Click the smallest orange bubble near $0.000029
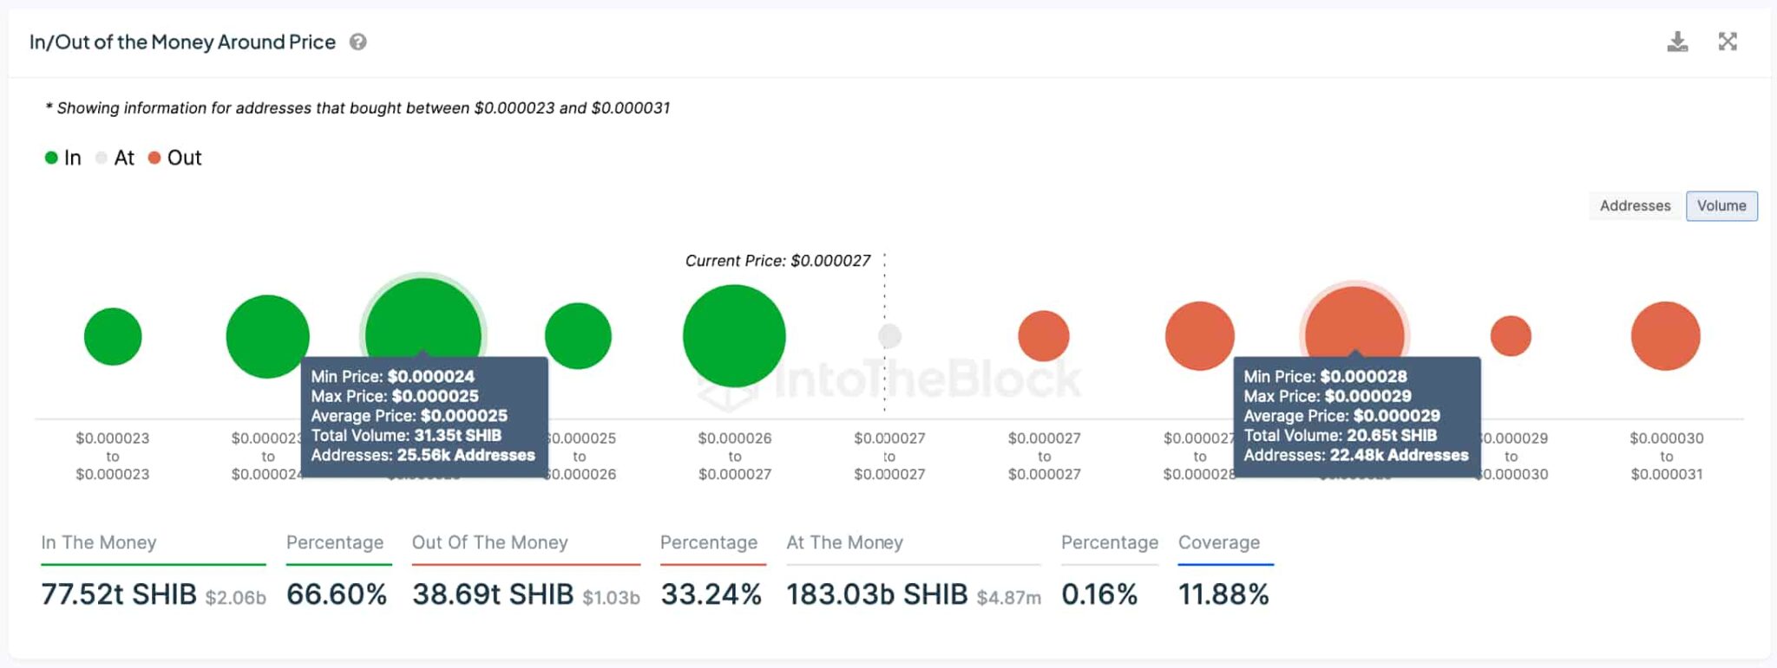This screenshot has width=1777, height=668. [1511, 336]
